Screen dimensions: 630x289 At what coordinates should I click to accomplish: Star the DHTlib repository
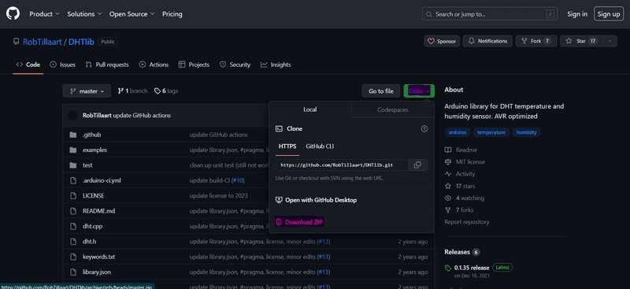coord(581,41)
